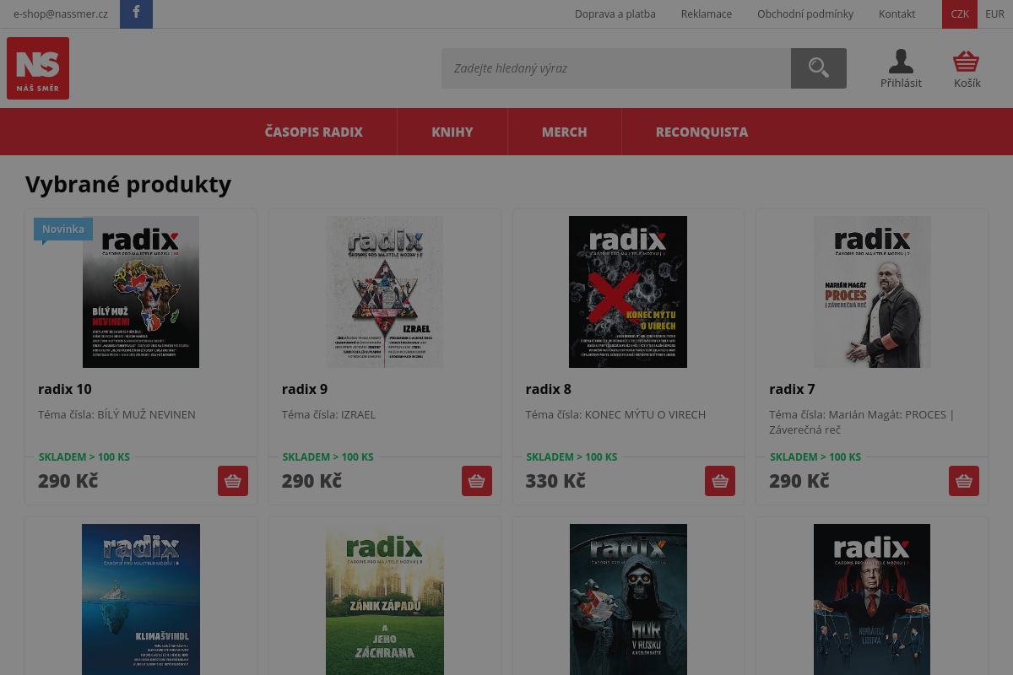Open the Košík shopping basket
The height and width of the screenshot is (675, 1013).
click(967, 68)
